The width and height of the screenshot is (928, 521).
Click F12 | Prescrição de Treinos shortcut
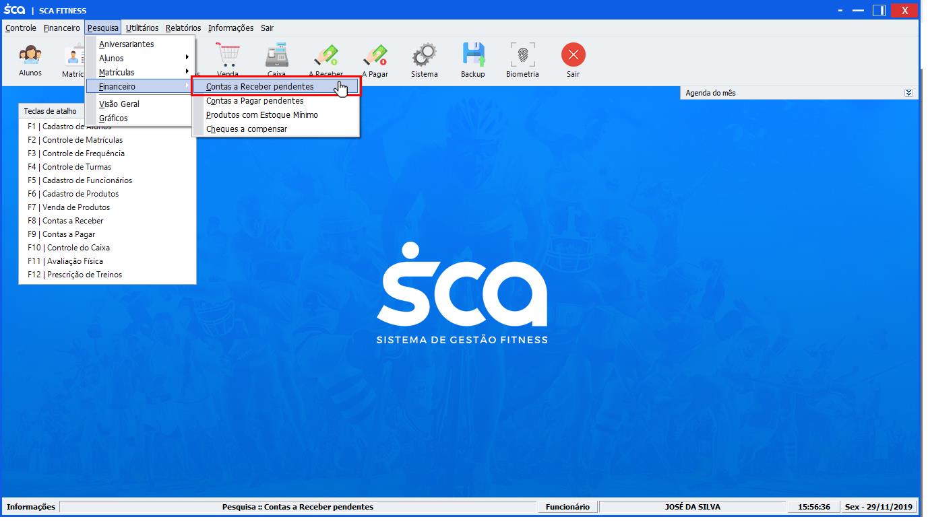pos(75,275)
